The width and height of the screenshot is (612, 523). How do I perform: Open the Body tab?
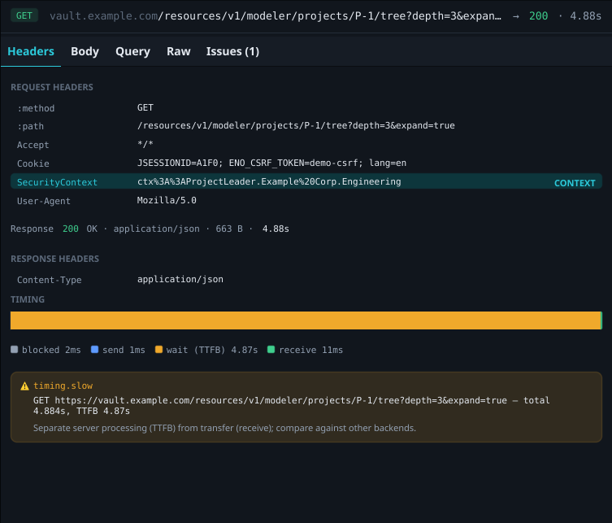tap(85, 51)
